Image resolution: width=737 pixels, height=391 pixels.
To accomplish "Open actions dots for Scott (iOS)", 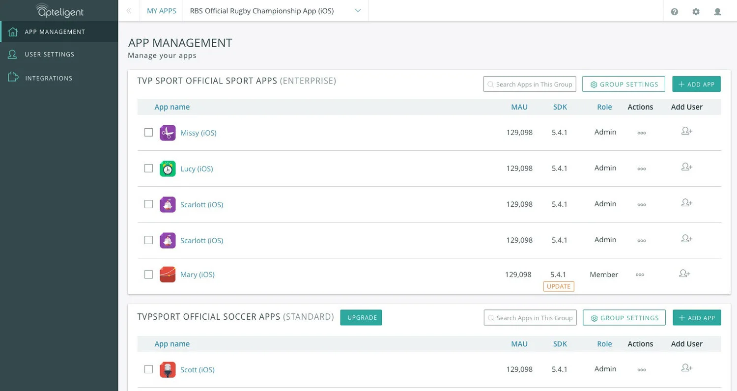I will pyautogui.click(x=641, y=369).
